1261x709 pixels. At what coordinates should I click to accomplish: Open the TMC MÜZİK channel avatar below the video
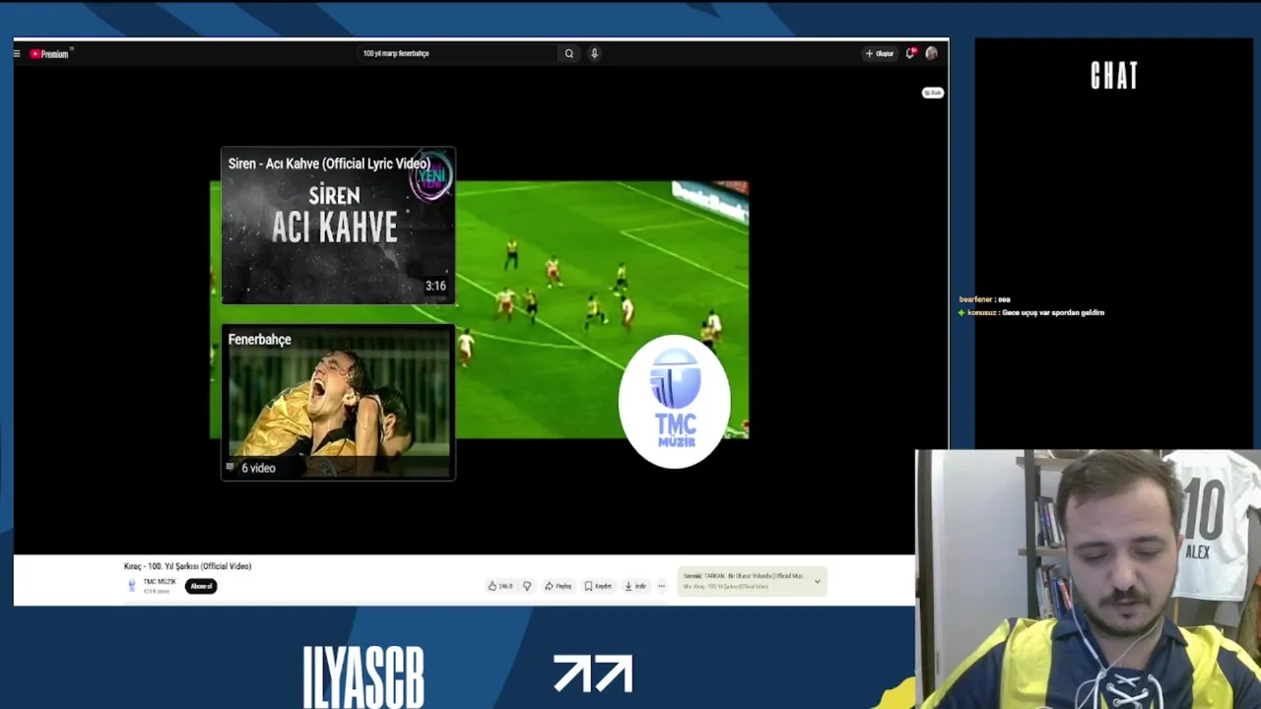(x=132, y=586)
